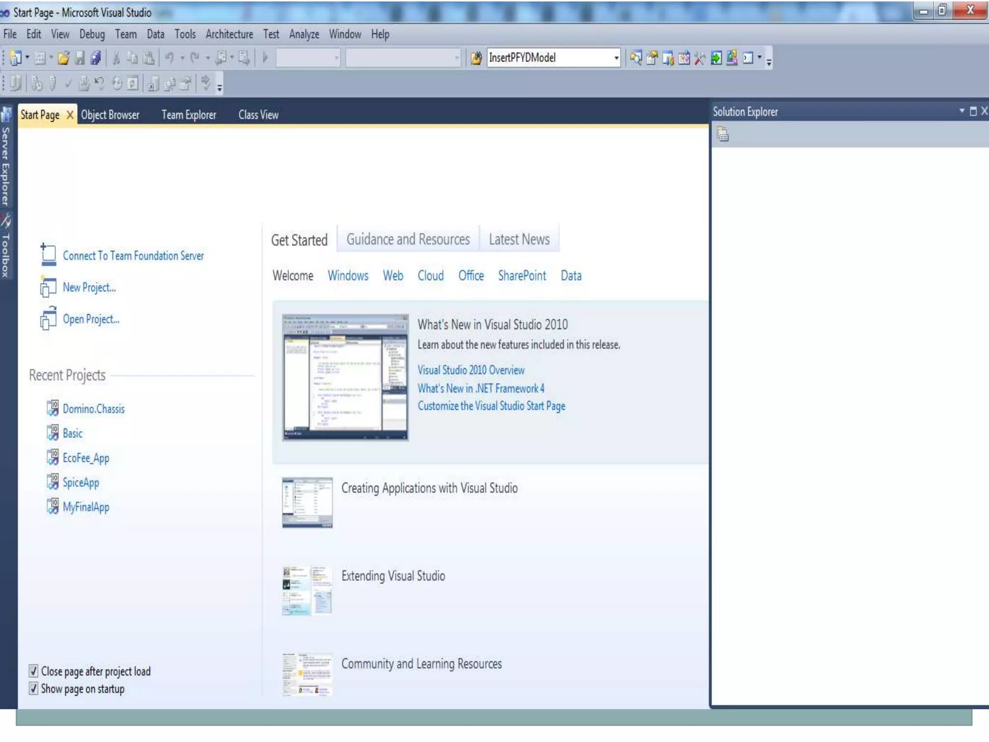The height and width of the screenshot is (742, 989).
Task: Open the Properties Window toolbar icon
Action: click(x=652, y=58)
